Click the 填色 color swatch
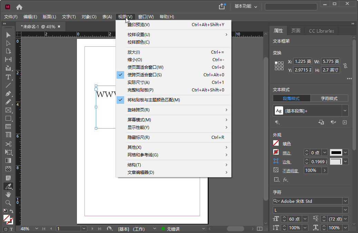Viewport: 358px width, 233px height. coord(276,143)
